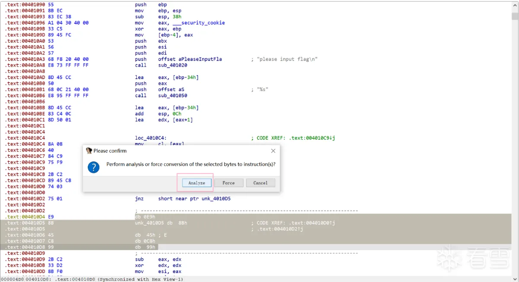Screen dimensions: 519x282
Task: Click the sub_401050 call target
Action: 173,95
